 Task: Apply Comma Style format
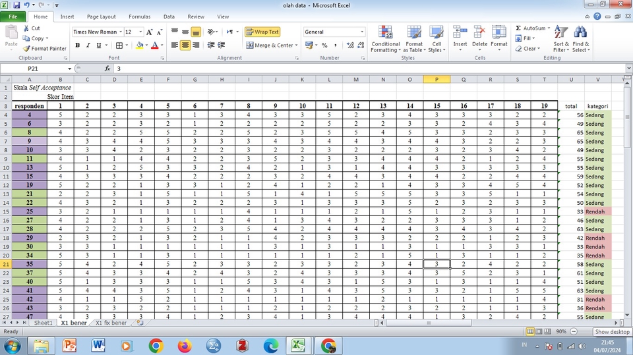coord(335,45)
